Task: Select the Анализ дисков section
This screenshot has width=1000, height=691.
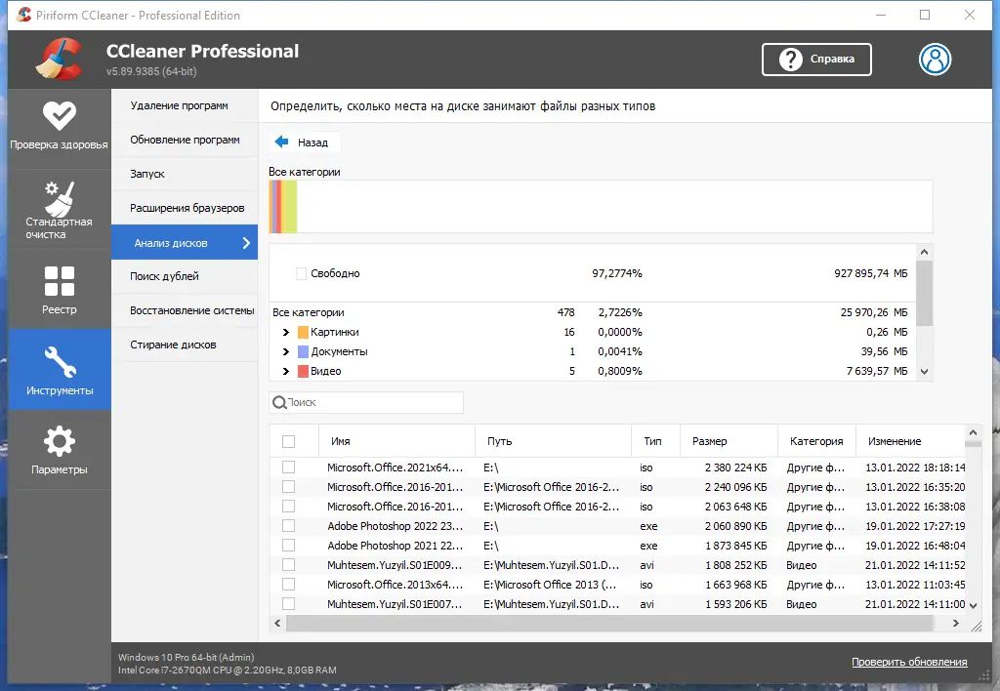Action: [x=185, y=242]
